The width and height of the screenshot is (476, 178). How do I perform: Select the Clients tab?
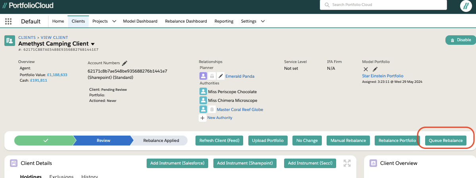78,21
